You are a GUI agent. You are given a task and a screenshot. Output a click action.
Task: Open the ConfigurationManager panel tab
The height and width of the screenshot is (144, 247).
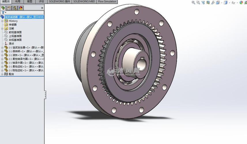click(x=15, y=8)
